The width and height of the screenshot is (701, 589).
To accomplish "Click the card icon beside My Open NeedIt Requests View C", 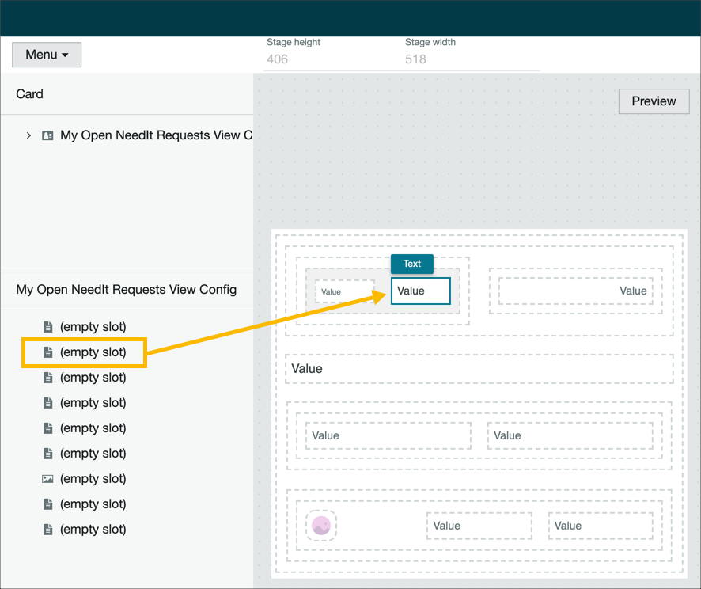I will 47,135.
